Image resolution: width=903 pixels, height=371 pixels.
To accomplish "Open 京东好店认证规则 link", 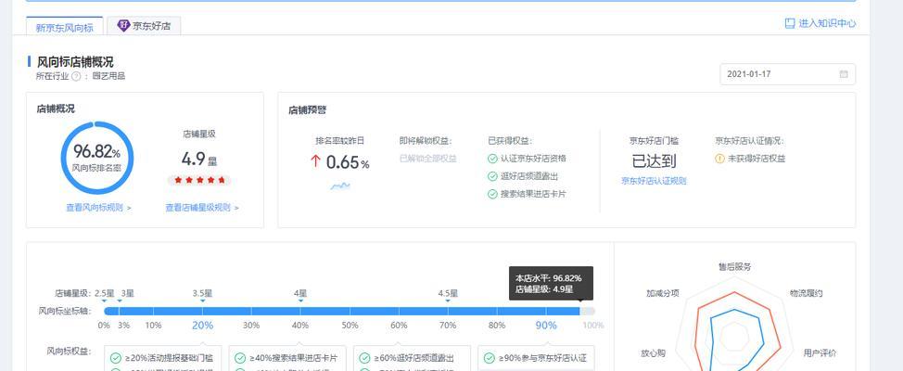I will coord(654,181).
